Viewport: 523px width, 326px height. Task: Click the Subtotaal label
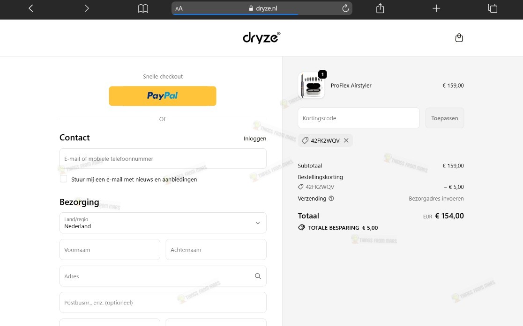(310, 166)
